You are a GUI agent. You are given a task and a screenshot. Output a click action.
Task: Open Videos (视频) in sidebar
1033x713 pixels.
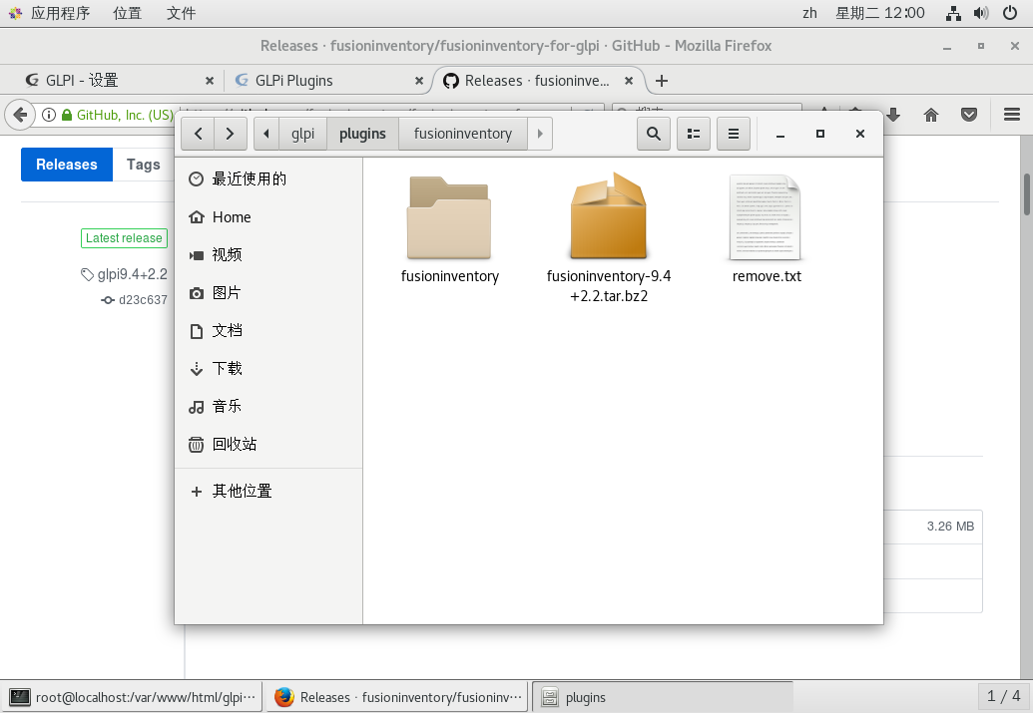268,254
